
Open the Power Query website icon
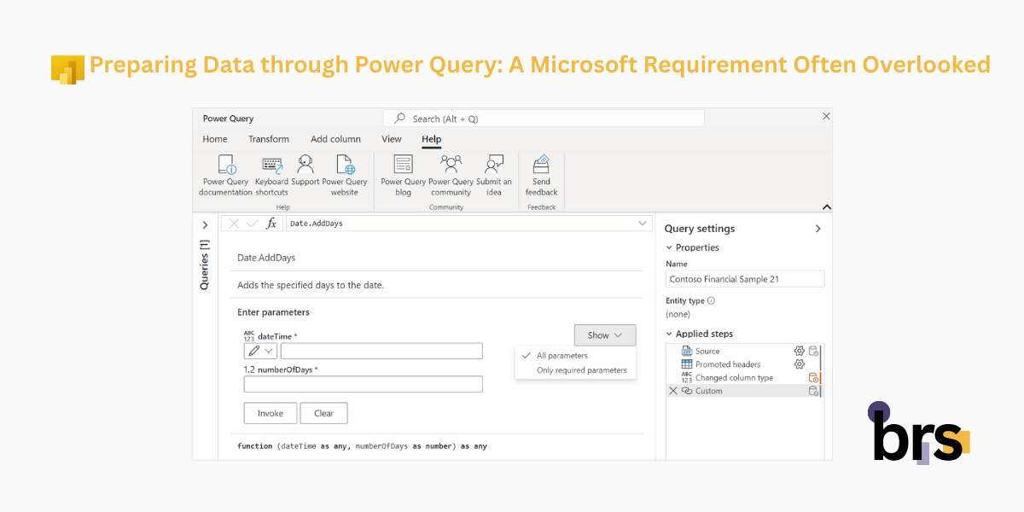pos(345,165)
